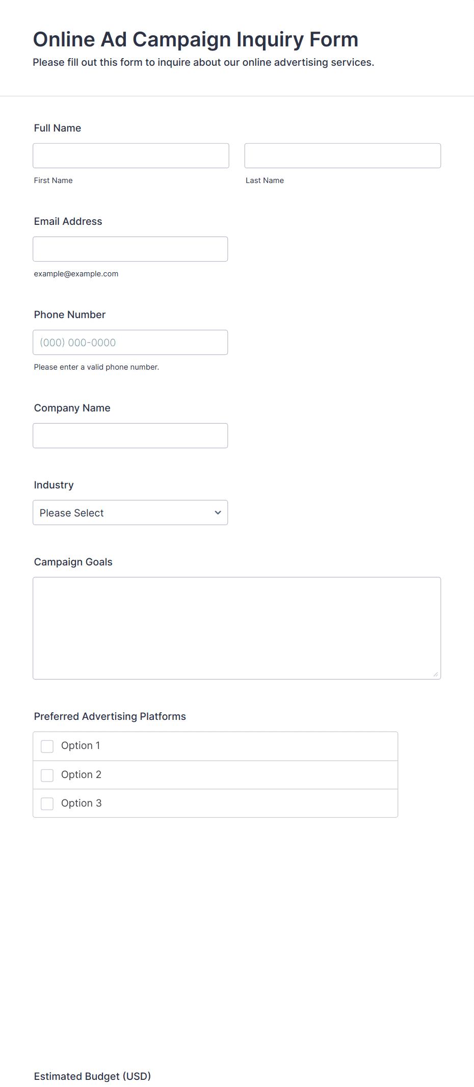Click the 'Company Name' label heading
The height and width of the screenshot is (1087, 474).
coord(72,408)
